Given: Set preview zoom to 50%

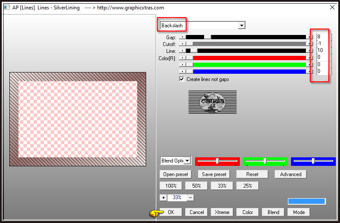Looking at the screenshot, I should coord(196,186).
